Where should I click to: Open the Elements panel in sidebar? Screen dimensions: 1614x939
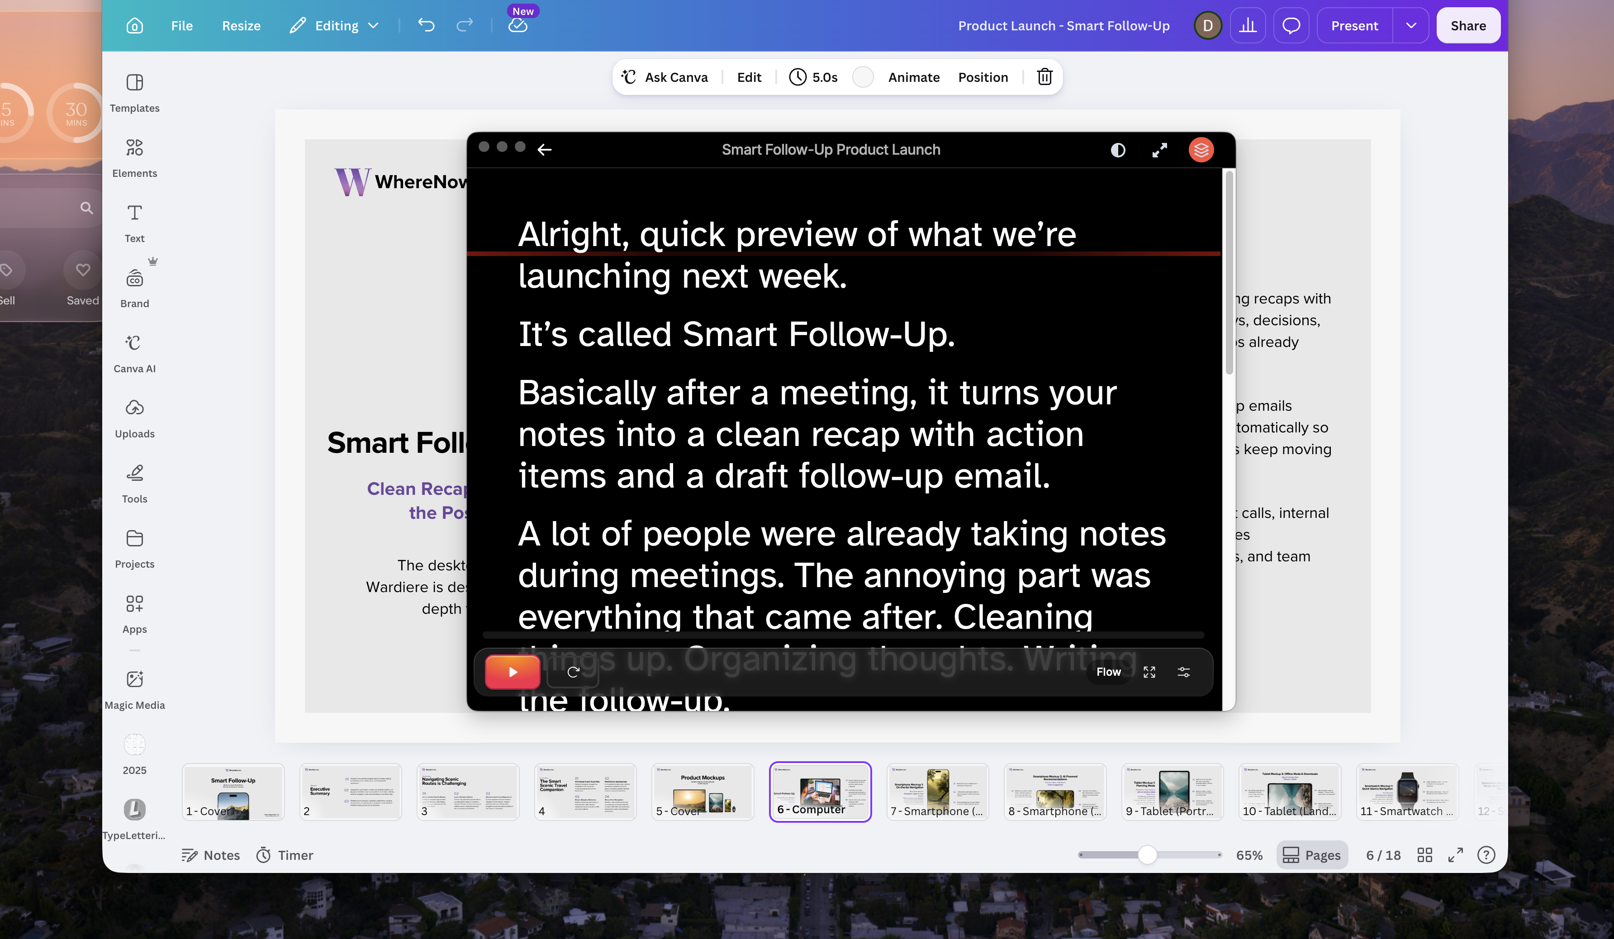(134, 158)
